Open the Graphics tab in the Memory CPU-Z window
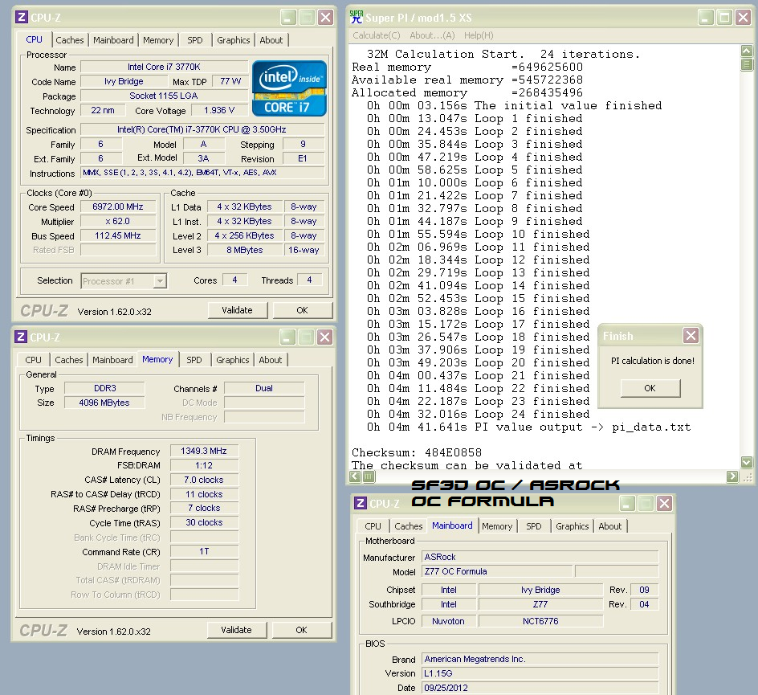 pyautogui.click(x=233, y=360)
